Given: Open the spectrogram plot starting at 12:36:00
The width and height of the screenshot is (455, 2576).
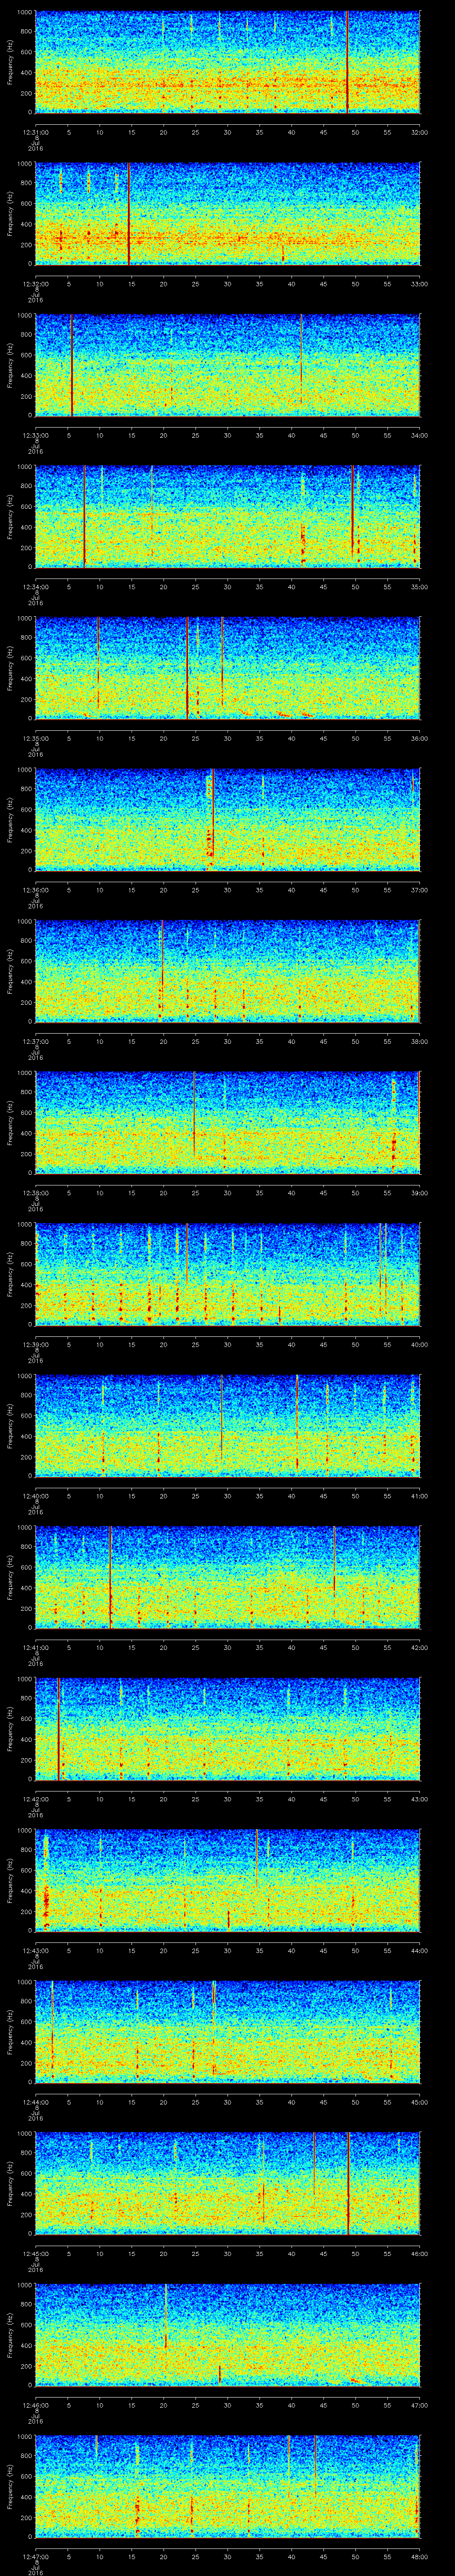Looking at the screenshot, I should tap(227, 819).
